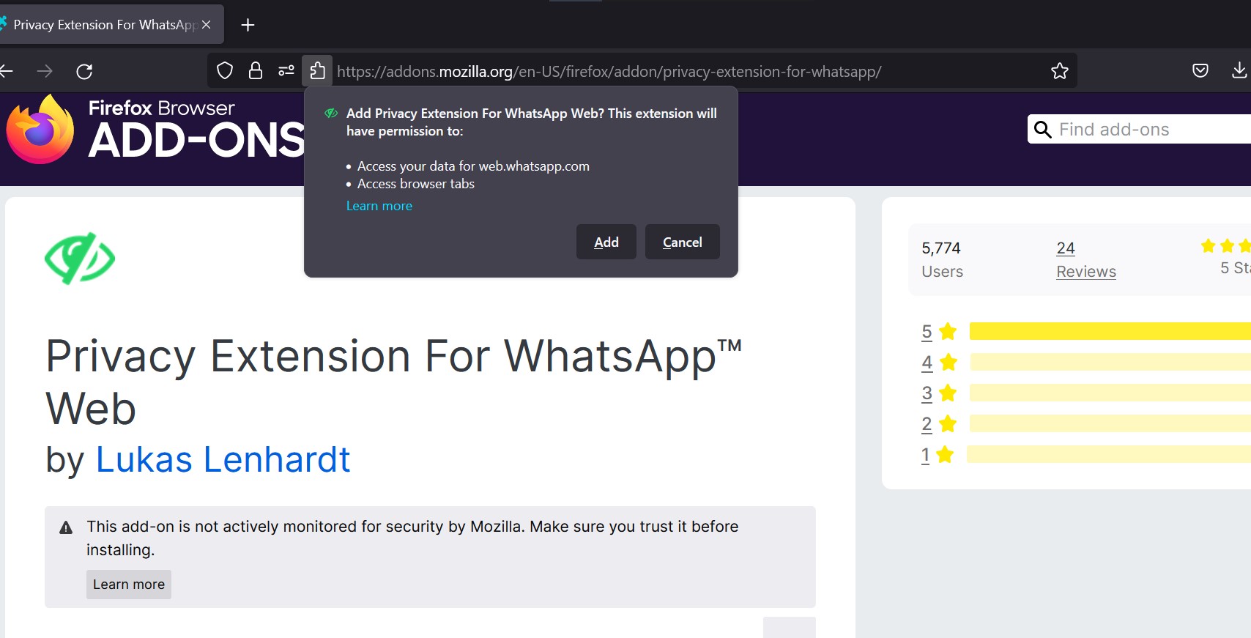Click the 3-star rating bar

pos(1110,393)
